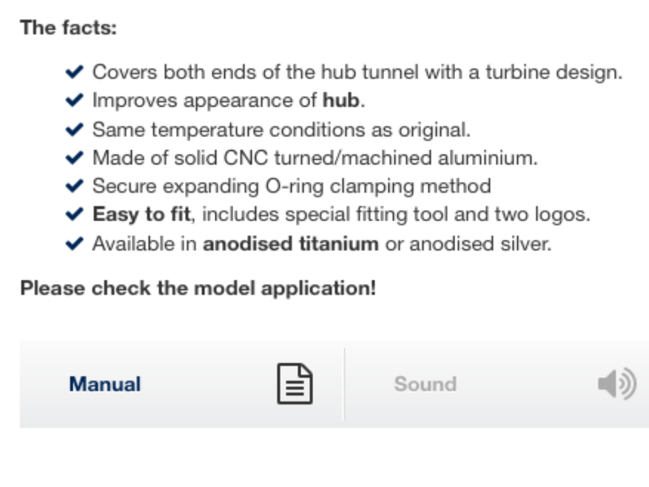Open the Manual document icon
Screen dimensions: 649x487
295,384
